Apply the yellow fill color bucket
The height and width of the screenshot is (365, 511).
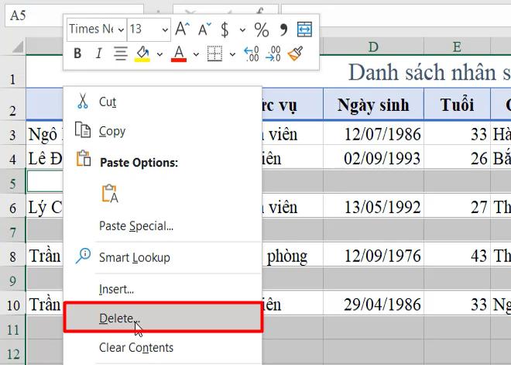click(142, 53)
